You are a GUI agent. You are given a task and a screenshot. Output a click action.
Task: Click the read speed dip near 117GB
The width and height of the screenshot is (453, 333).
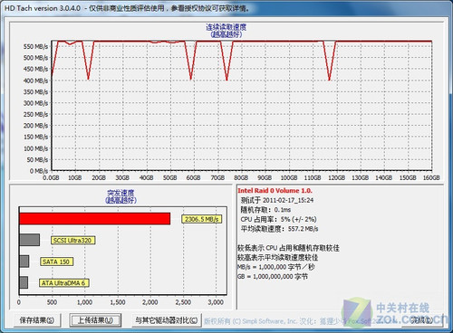[x=329, y=79]
